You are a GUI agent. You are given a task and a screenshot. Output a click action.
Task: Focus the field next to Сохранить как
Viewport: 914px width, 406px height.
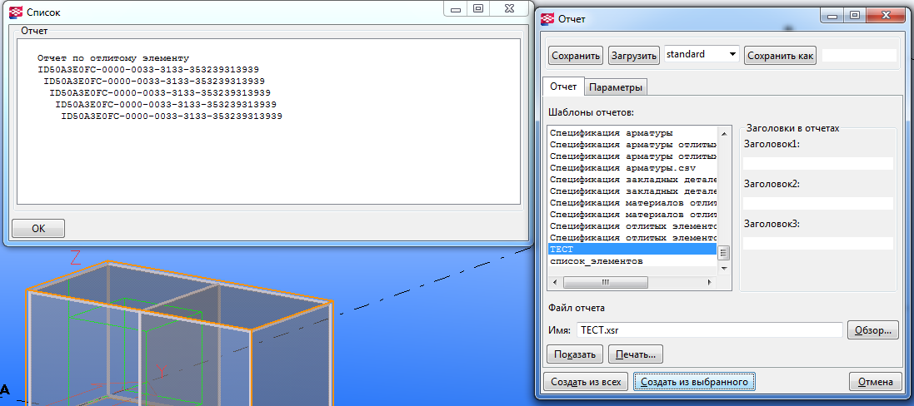tap(859, 55)
